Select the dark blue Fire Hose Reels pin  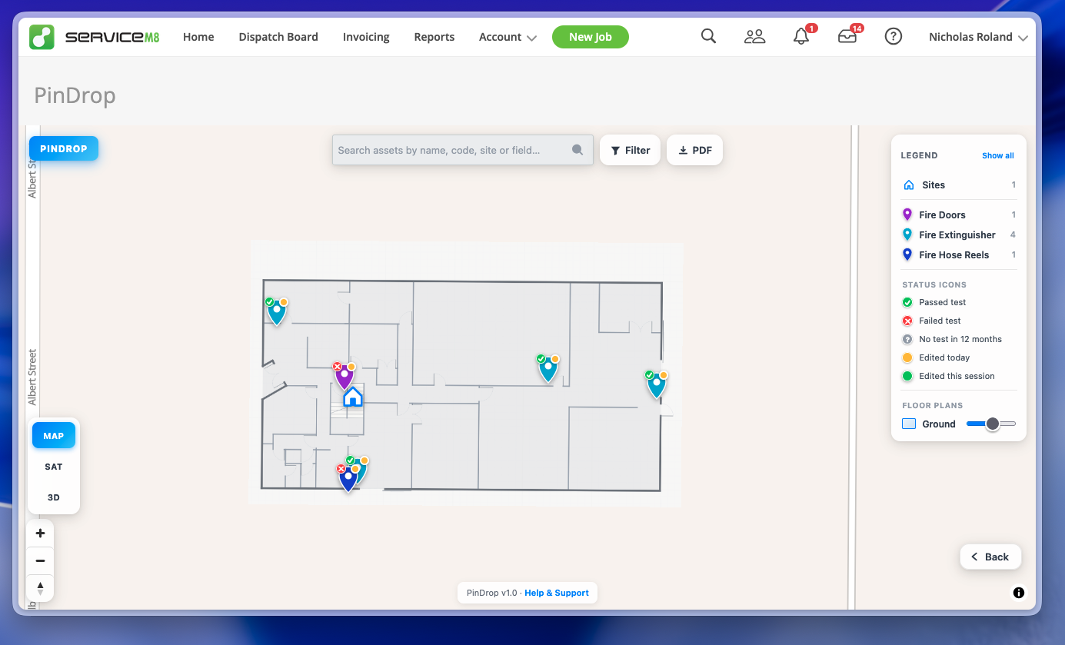point(348,478)
